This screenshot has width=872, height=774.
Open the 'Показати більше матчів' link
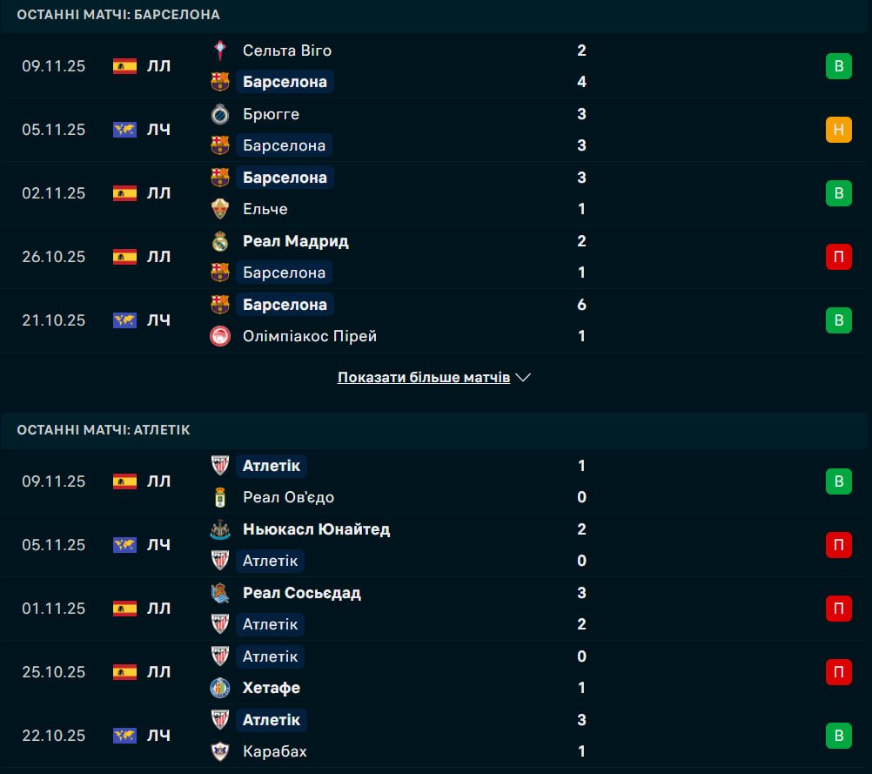(x=424, y=378)
